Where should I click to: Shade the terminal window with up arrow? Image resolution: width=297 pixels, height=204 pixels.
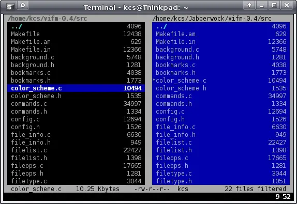click(249, 5)
